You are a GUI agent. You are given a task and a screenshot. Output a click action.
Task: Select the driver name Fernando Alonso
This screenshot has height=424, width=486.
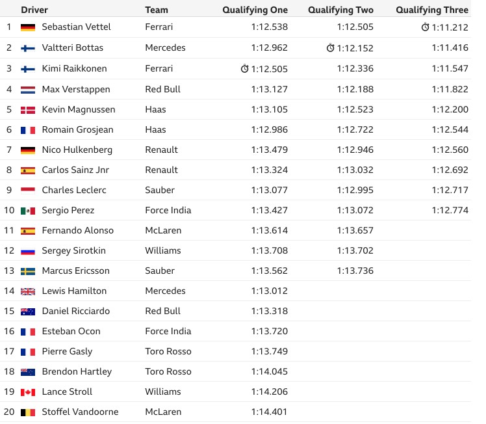click(78, 230)
